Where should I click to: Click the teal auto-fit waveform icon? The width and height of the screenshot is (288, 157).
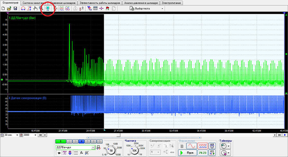(x=48, y=8)
